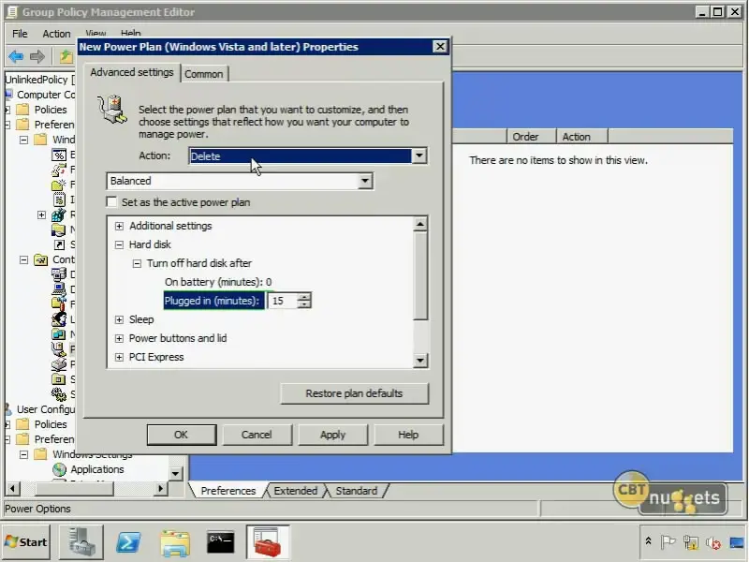The height and width of the screenshot is (562, 749).
Task: Click the Action column header
Action: (x=581, y=137)
